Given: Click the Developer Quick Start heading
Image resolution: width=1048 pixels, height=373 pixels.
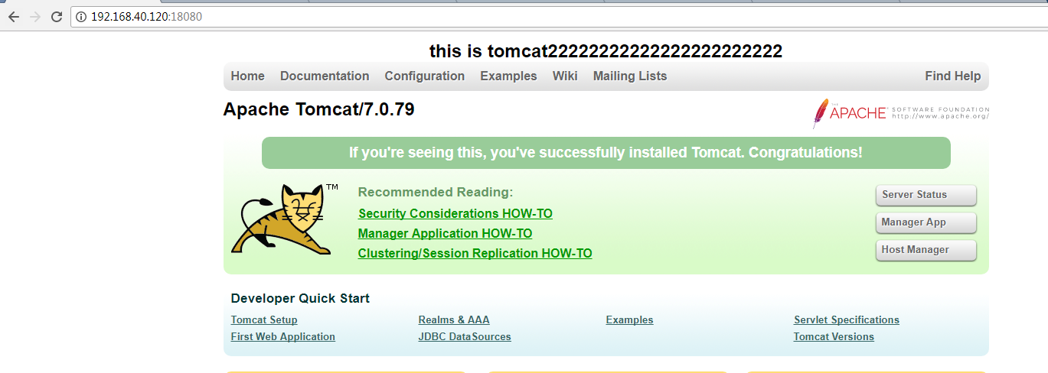Looking at the screenshot, I should coord(300,298).
